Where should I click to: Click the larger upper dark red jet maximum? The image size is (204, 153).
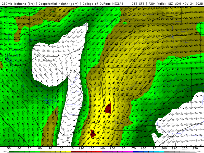pos(108,109)
